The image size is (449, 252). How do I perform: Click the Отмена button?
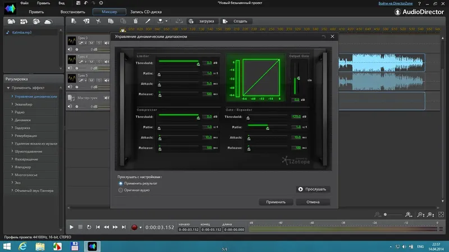coord(314,202)
